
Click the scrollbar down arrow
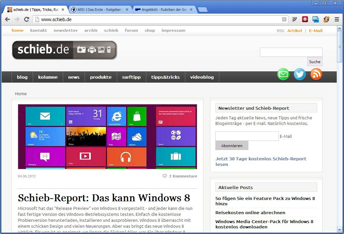[x=339, y=230]
